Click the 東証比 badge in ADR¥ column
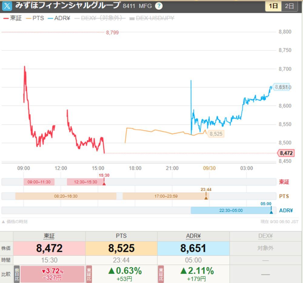The width and height of the screenshot is (303, 283). coord(161,274)
